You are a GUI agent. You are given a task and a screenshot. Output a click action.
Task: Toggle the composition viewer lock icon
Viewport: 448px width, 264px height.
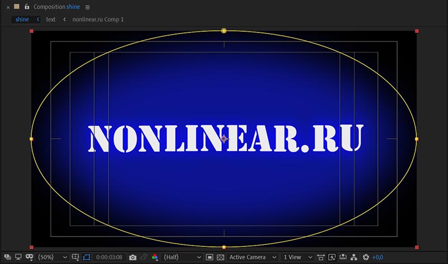point(27,6)
